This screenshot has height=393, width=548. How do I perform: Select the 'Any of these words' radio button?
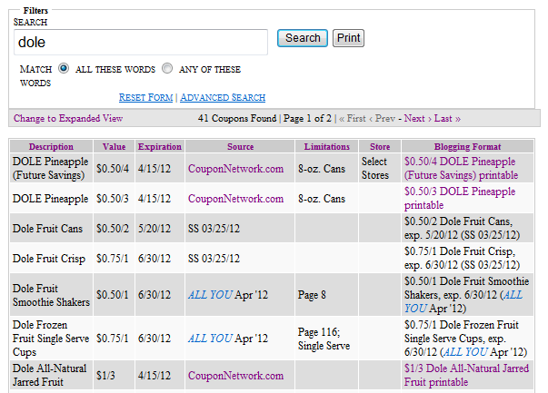(167, 68)
